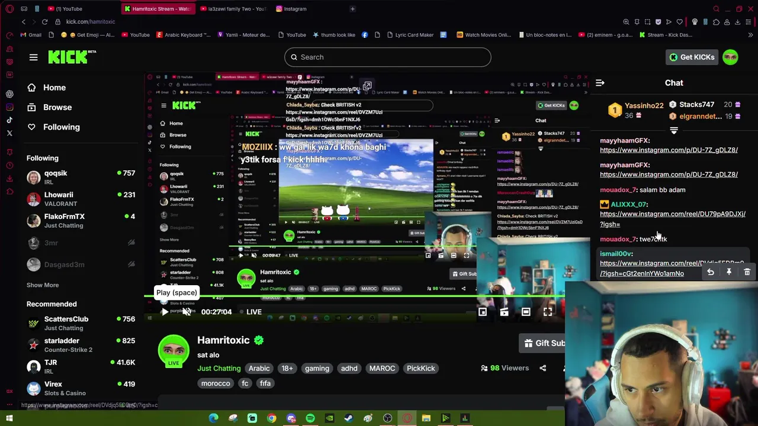Enter fullscreen mode on the stream player
This screenshot has width=758, height=426.
[548, 312]
